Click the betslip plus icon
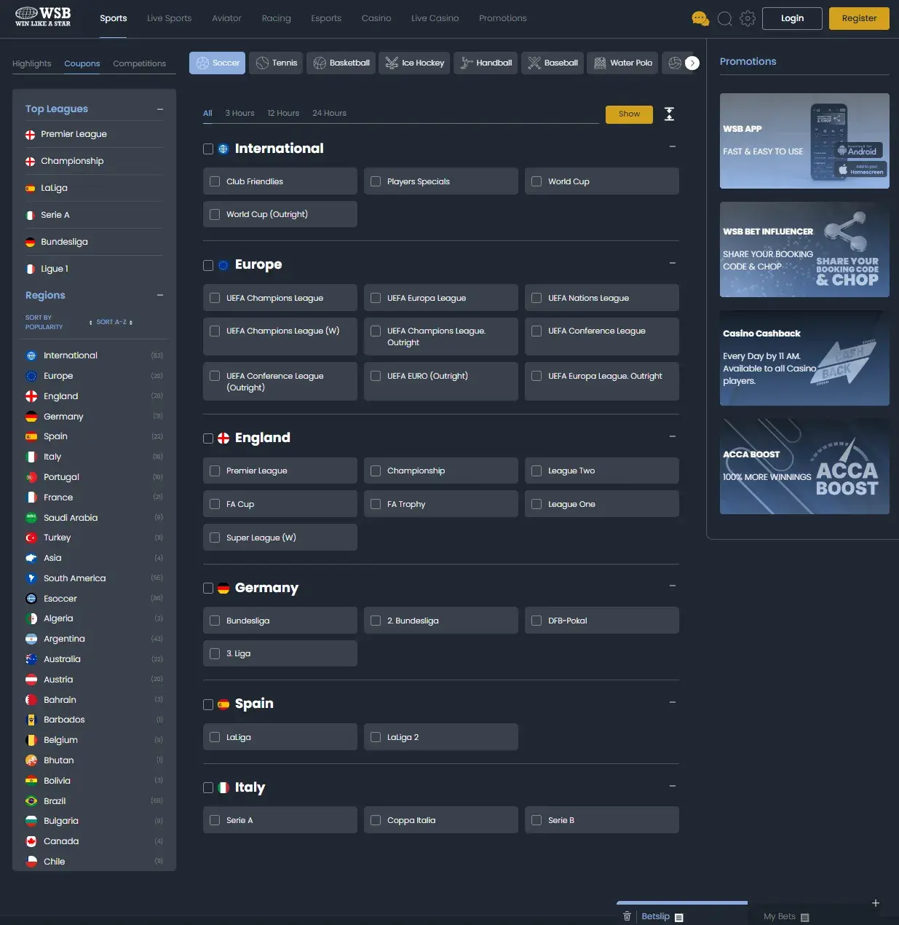The image size is (899, 925). coord(876,903)
